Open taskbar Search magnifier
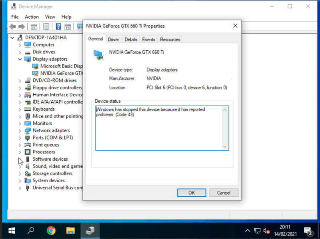320x239 pixels. coord(31,231)
